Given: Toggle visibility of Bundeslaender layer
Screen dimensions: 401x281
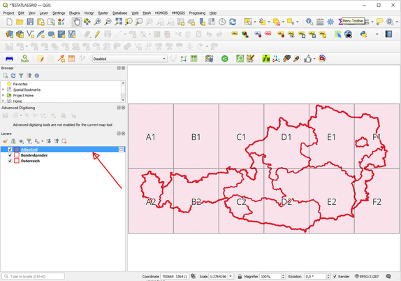Looking at the screenshot, I should [10, 155].
